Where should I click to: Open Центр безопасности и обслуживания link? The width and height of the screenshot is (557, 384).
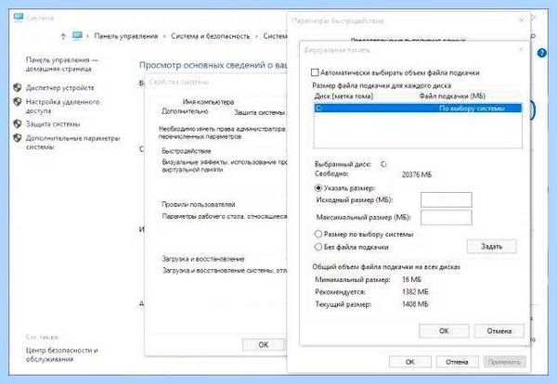[62, 354]
